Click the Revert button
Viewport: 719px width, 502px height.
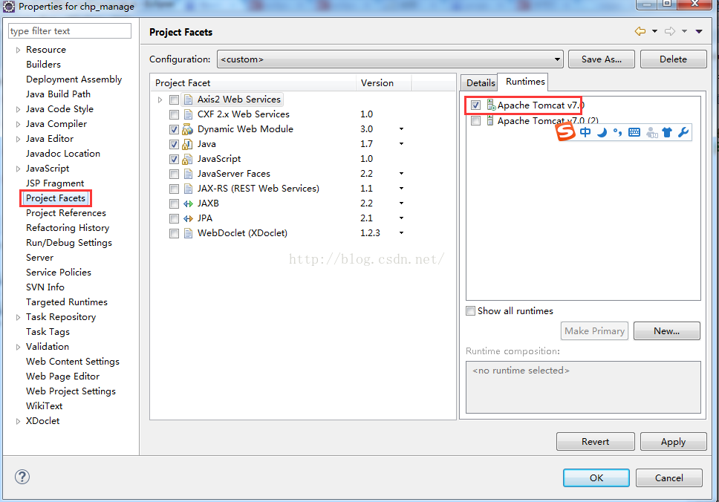[x=595, y=442]
